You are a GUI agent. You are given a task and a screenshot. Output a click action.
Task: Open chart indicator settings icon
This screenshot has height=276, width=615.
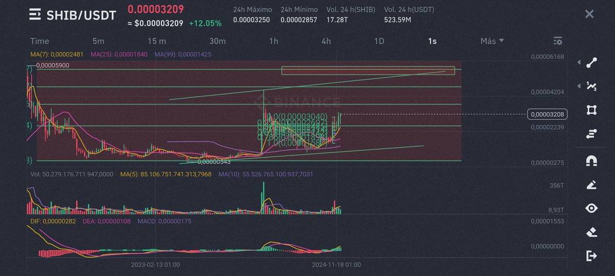[x=558, y=41]
